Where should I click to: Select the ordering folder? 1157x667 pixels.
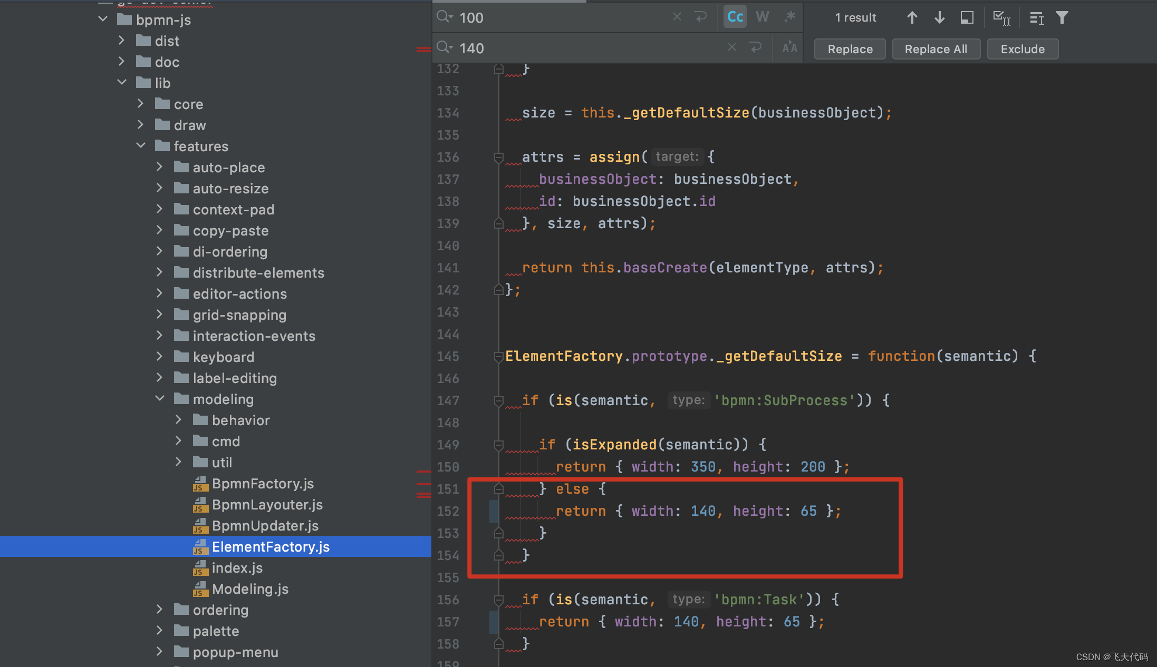[x=220, y=610]
